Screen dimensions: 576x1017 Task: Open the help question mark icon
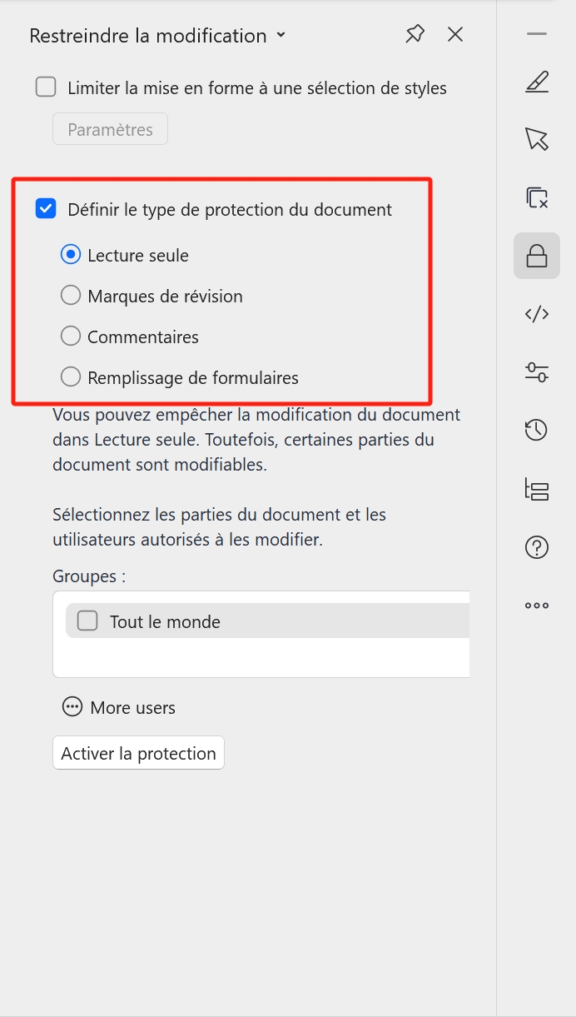537,547
